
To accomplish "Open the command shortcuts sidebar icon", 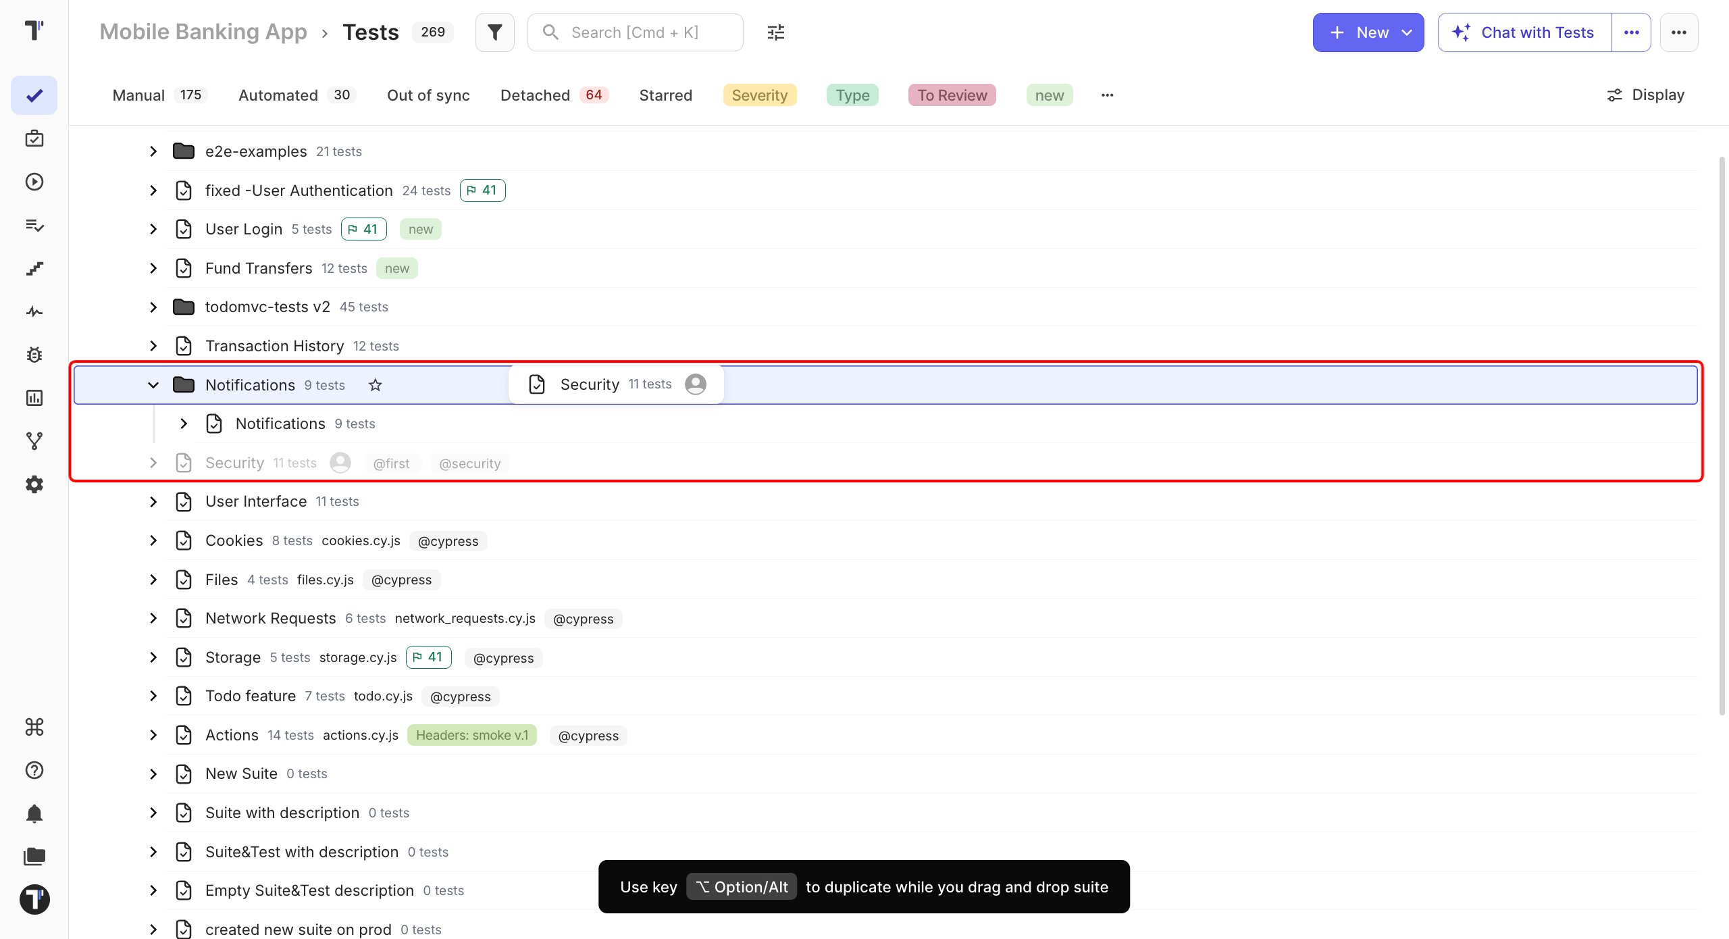I will point(34,727).
